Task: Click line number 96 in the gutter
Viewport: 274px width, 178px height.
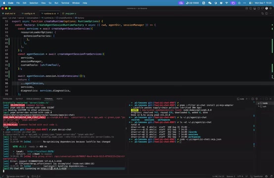Action: [x=6, y=84]
